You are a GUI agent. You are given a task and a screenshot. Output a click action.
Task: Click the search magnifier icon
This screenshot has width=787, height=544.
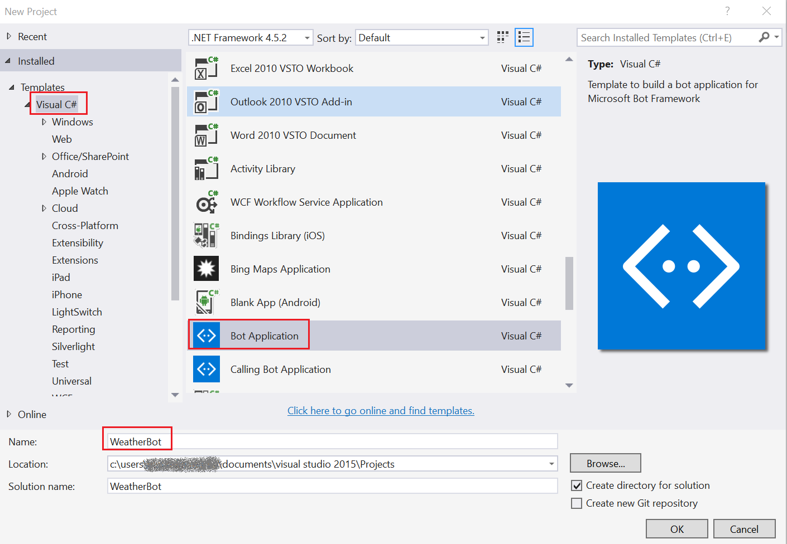764,37
